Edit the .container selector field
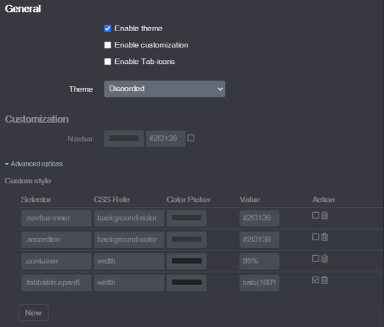Screen dimensions: 384x327 56,261
